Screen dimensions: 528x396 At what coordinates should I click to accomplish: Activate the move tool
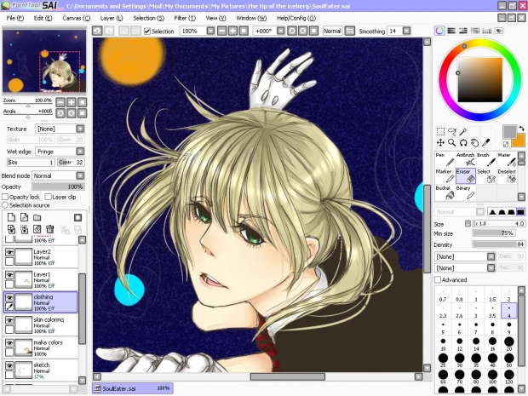point(440,143)
